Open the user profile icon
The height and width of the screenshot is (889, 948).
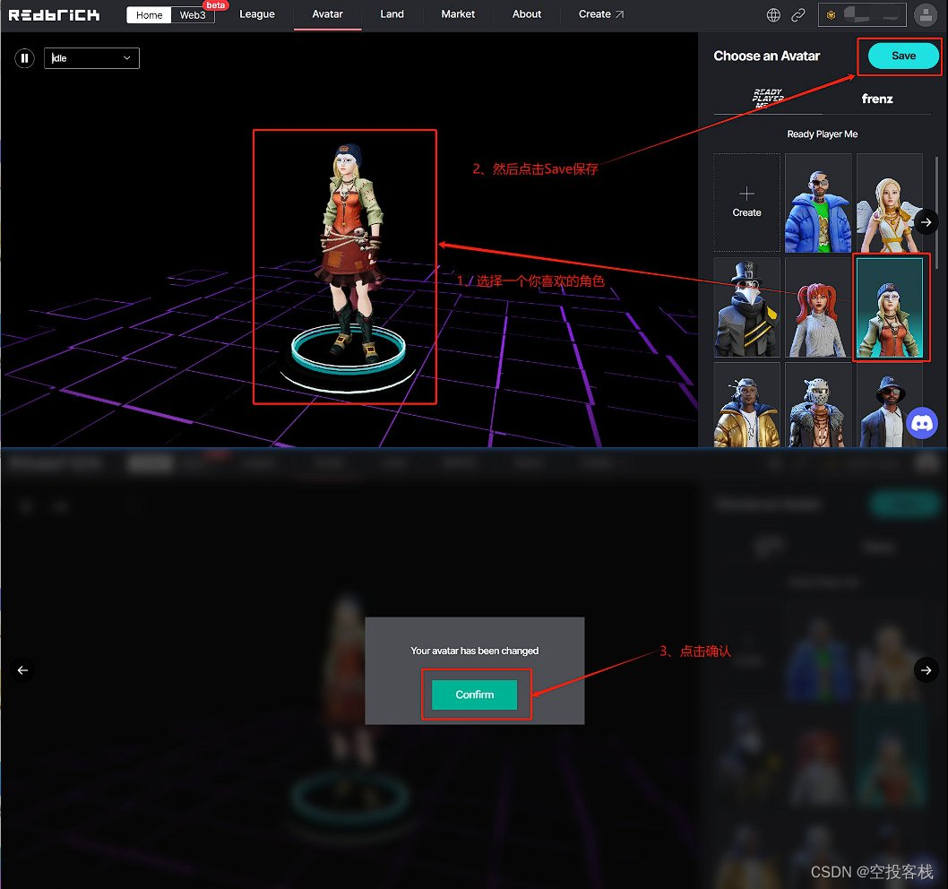coord(926,15)
